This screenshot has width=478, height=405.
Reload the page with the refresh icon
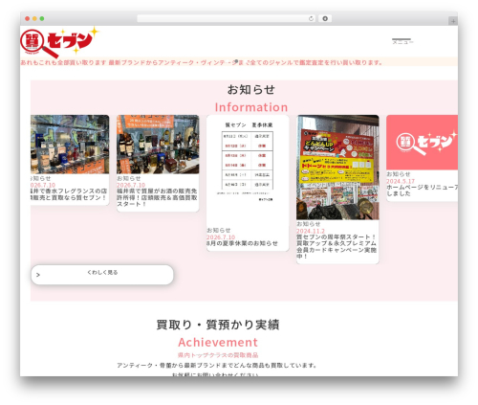pyautogui.click(x=311, y=19)
